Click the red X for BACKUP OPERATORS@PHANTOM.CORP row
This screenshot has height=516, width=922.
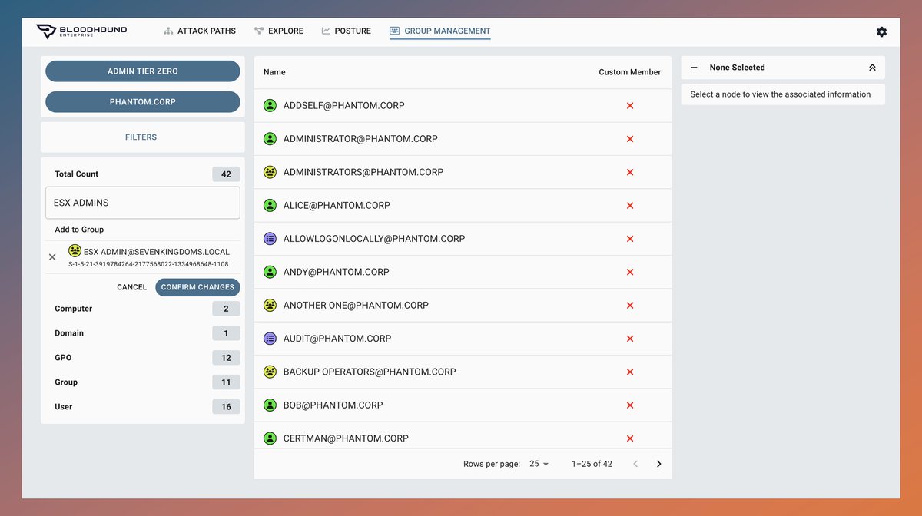click(x=630, y=372)
